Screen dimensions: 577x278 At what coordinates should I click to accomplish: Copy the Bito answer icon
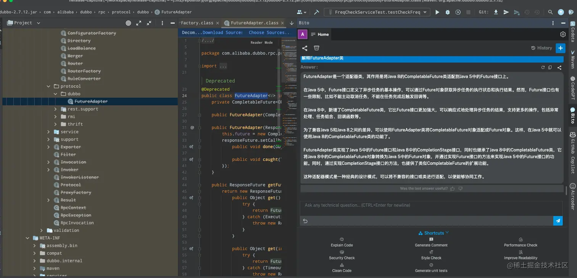coord(550,67)
